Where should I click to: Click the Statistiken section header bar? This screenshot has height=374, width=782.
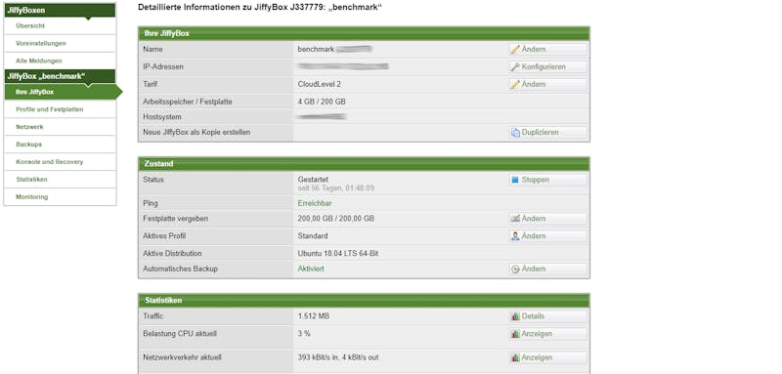364,301
